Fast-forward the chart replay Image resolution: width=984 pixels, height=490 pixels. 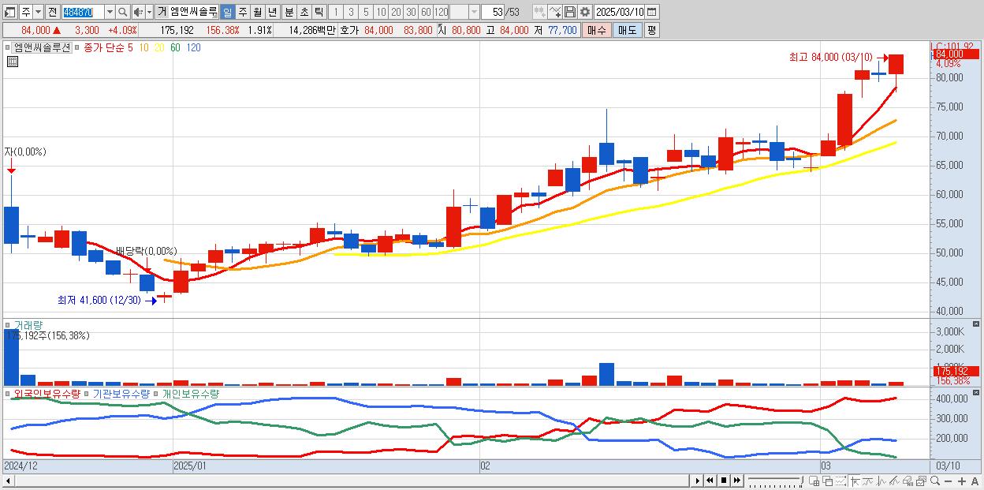[736, 481]
